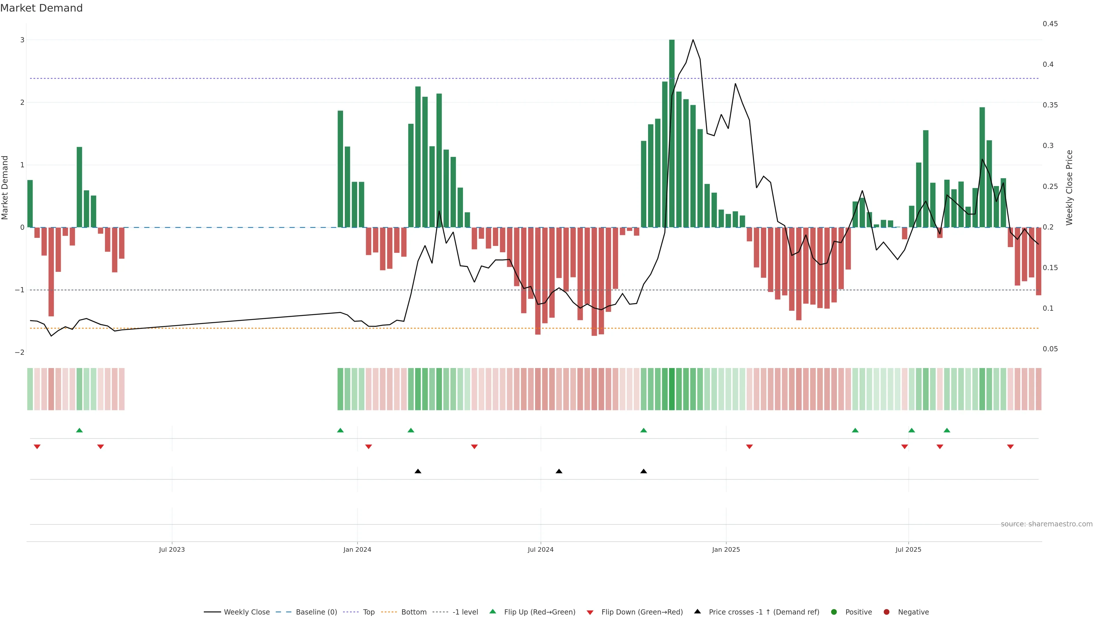Click the red Flip Down marker just after Jan 2025
The width and height of the screenshot is (1107, 622).
(x=750, y=447)
